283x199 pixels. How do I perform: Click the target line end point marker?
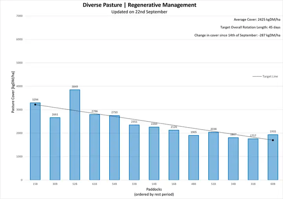point(273,140)
